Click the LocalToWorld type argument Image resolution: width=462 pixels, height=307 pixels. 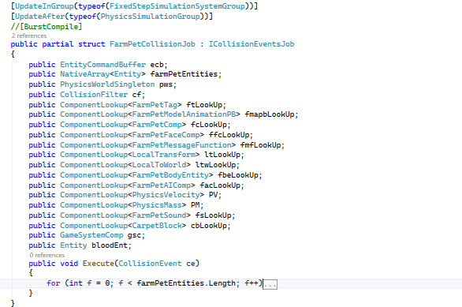coord(159,165)
